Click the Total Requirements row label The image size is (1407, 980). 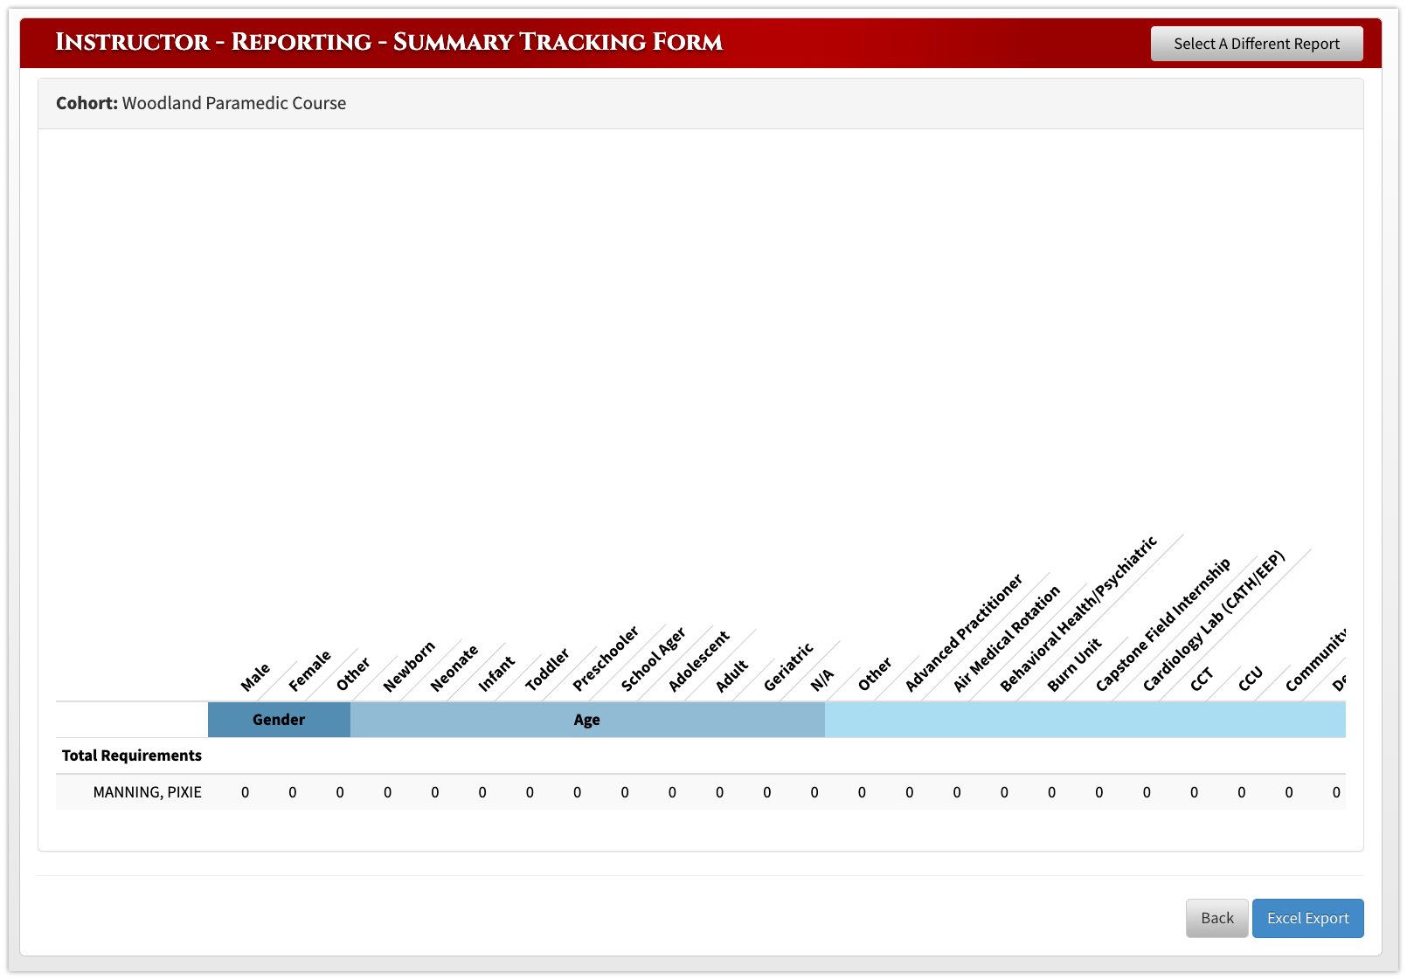click(132, 756)
